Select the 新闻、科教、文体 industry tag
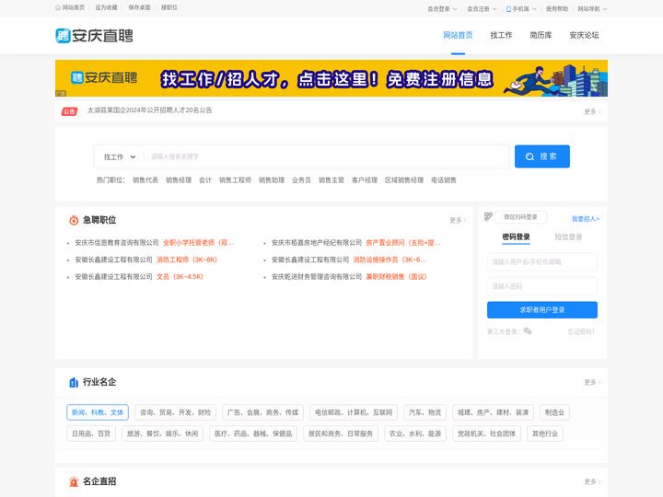 coord(98,412)
